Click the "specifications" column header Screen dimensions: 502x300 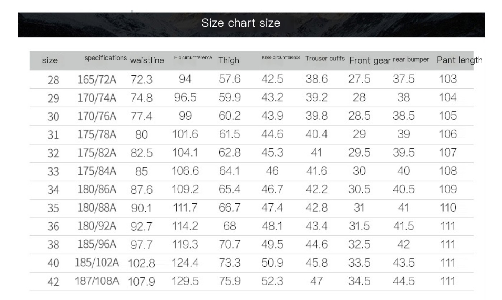tap(105, 58)
